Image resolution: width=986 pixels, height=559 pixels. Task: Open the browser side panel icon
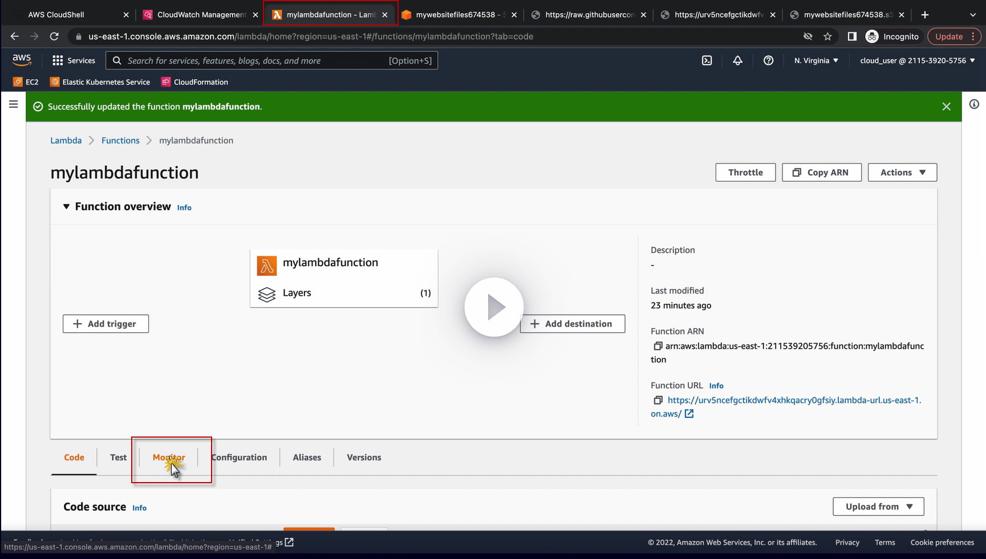[x=852, y=36]
